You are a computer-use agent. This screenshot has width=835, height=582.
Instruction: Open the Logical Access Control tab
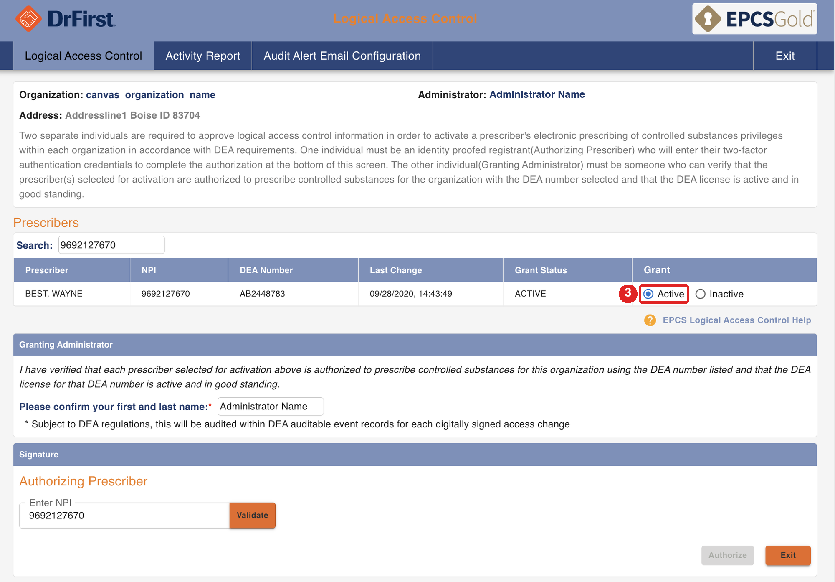83,56
